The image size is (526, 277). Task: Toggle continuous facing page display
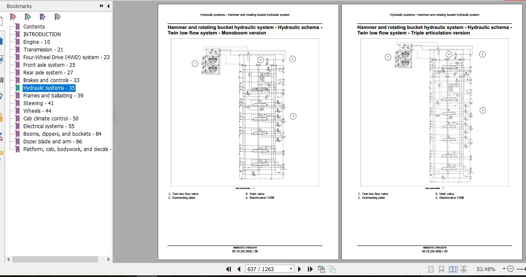(464, 269)
